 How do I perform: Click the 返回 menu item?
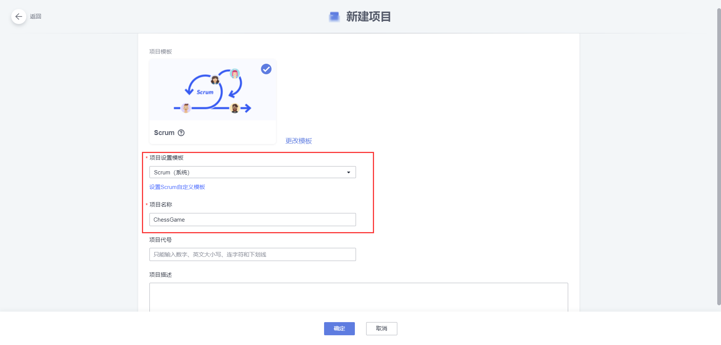coord(35,16)
